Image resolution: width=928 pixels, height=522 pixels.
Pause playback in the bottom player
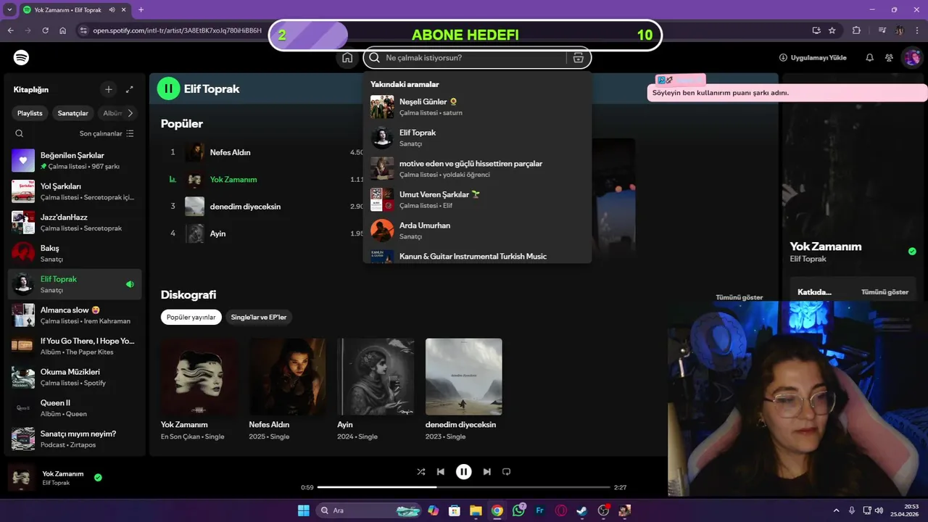click(463, 471)
